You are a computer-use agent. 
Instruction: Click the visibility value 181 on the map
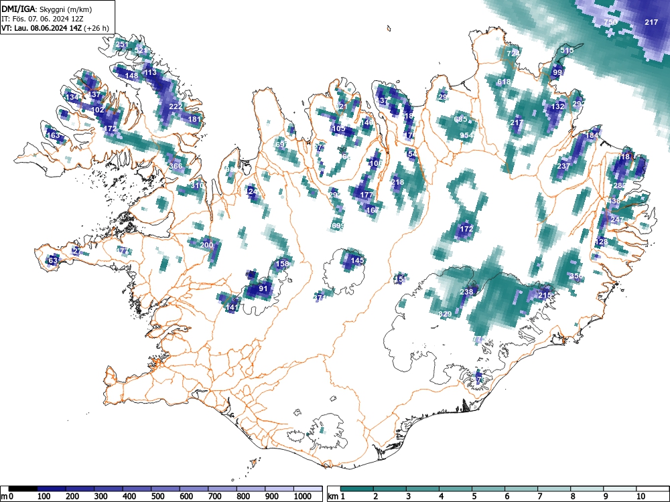pos(194,119)
